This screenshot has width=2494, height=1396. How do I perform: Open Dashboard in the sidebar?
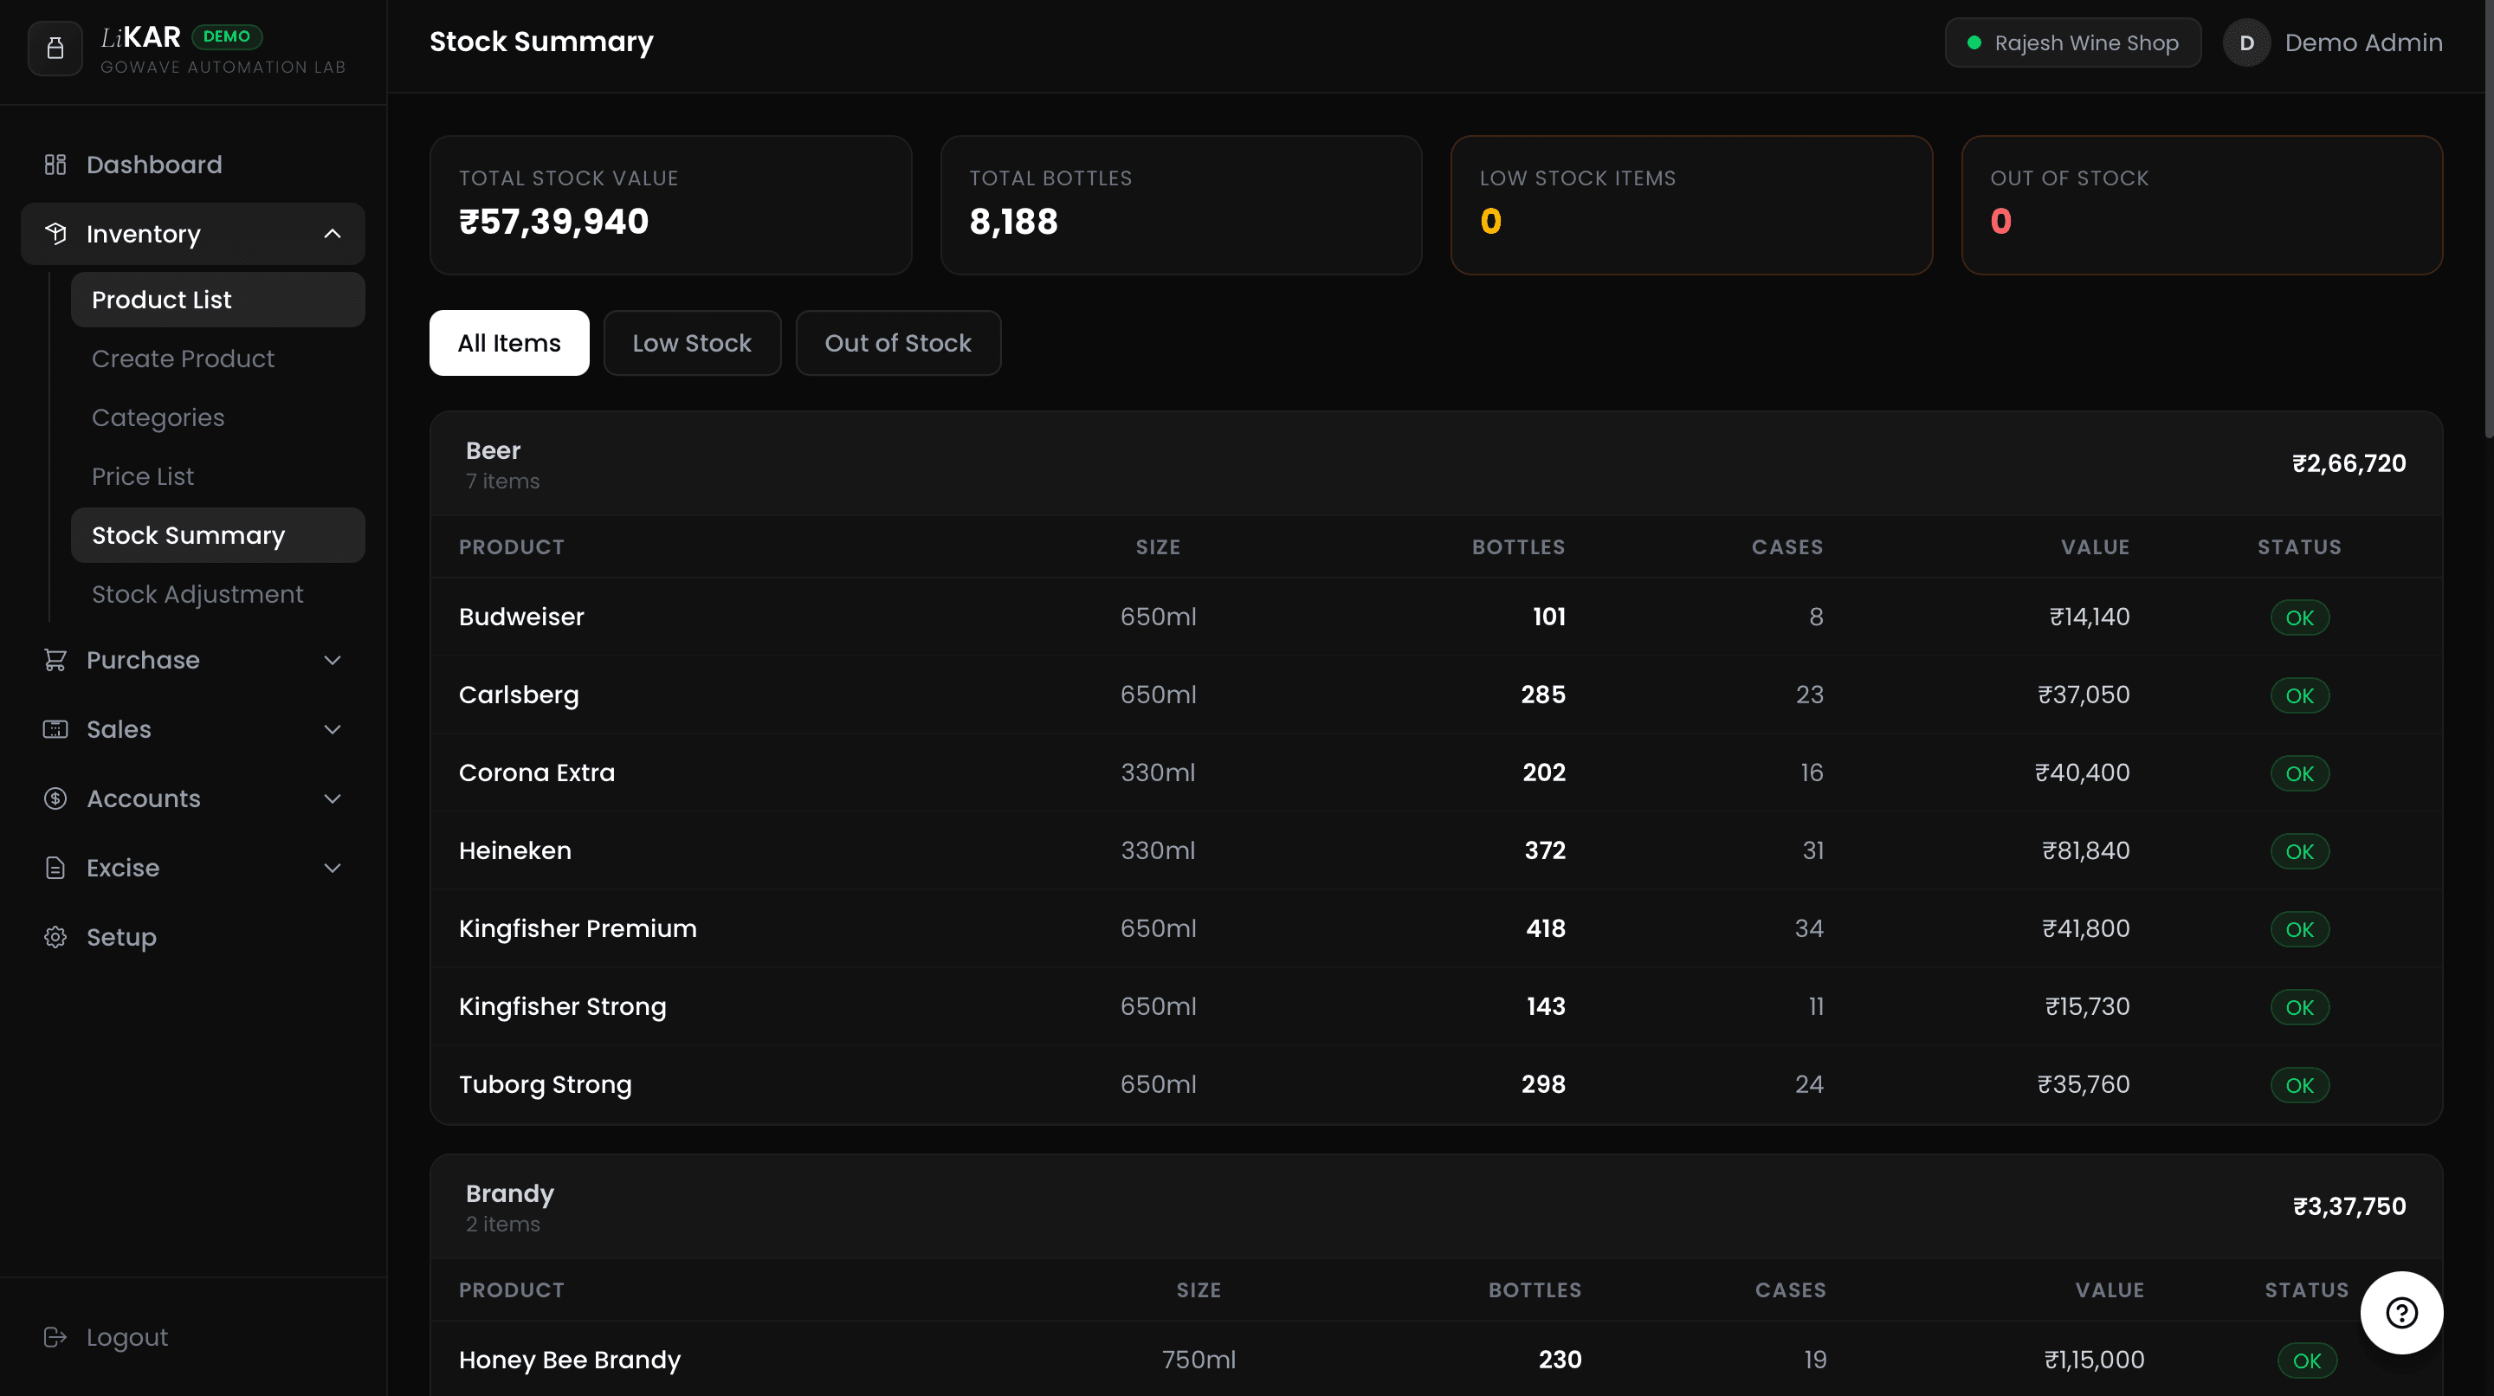[x=192, y=165]
